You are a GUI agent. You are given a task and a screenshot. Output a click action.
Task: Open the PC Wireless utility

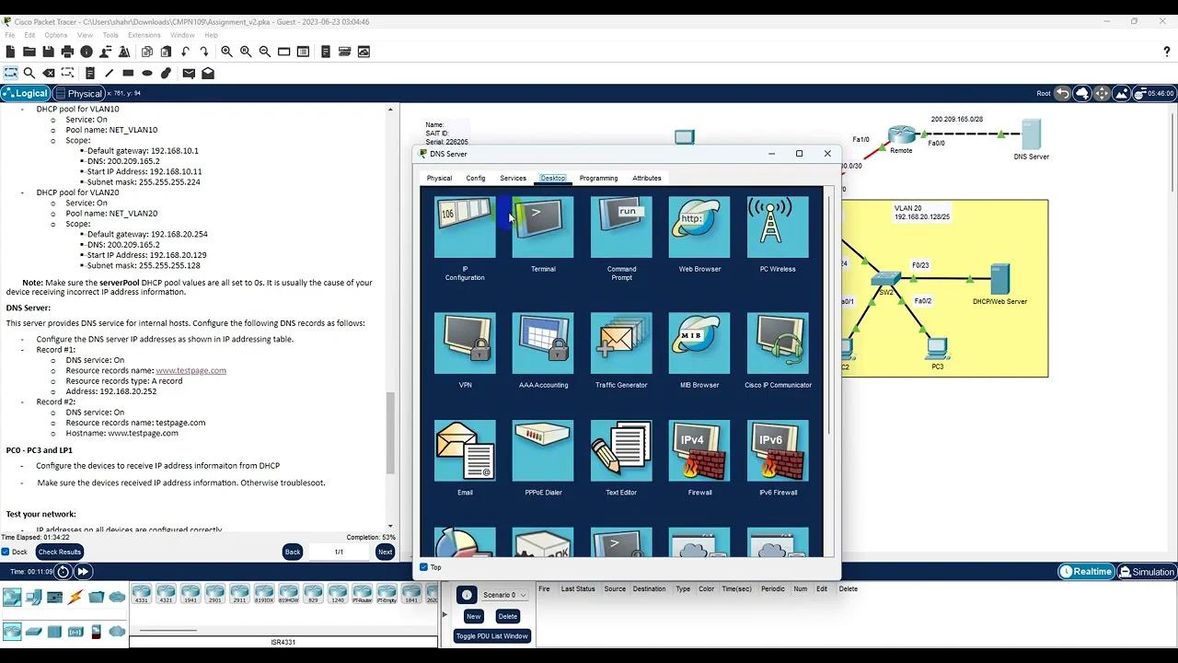tap(778, 227)
